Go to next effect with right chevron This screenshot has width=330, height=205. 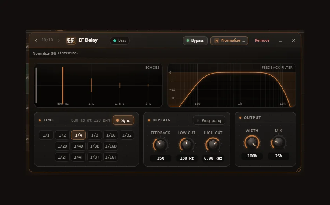[59, 41]
